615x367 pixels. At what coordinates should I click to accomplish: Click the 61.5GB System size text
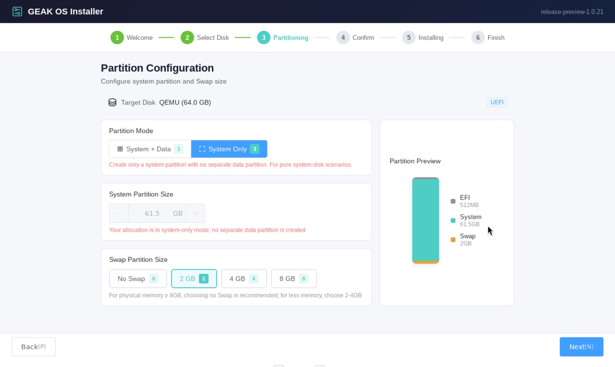pos(470,224)
